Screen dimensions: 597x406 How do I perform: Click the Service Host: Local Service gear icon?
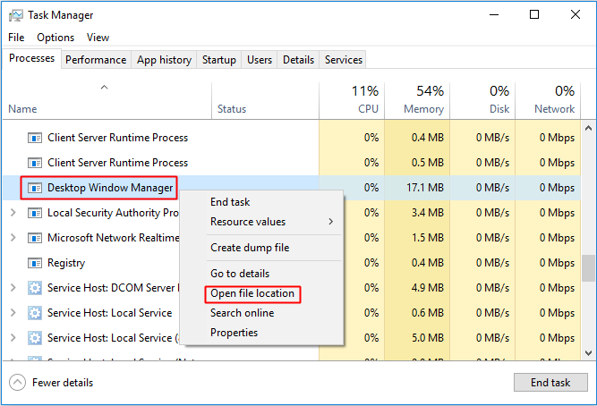[x=35, y=313]
